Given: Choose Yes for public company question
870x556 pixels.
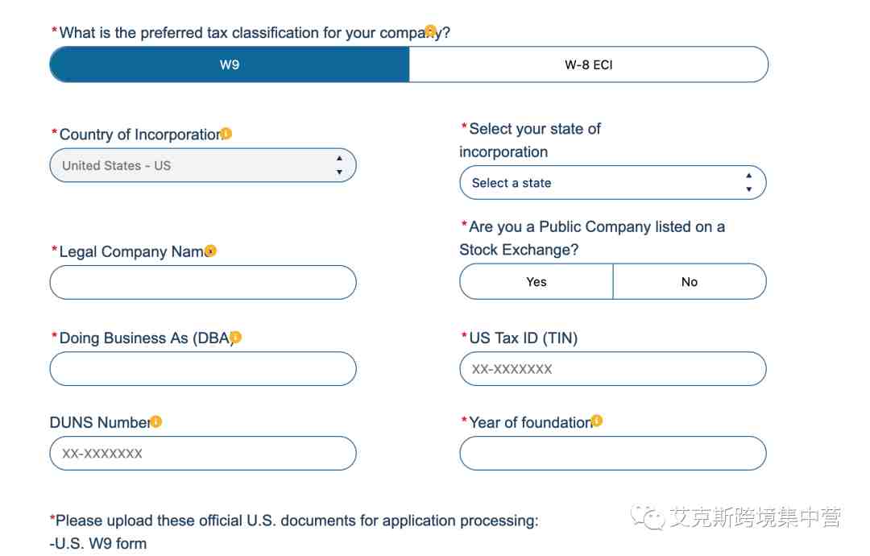Looking at the screenshot, I should coord(536,281).
